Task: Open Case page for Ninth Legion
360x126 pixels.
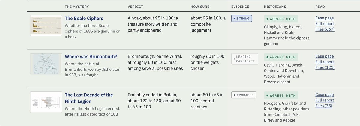Action: (325, 94)
